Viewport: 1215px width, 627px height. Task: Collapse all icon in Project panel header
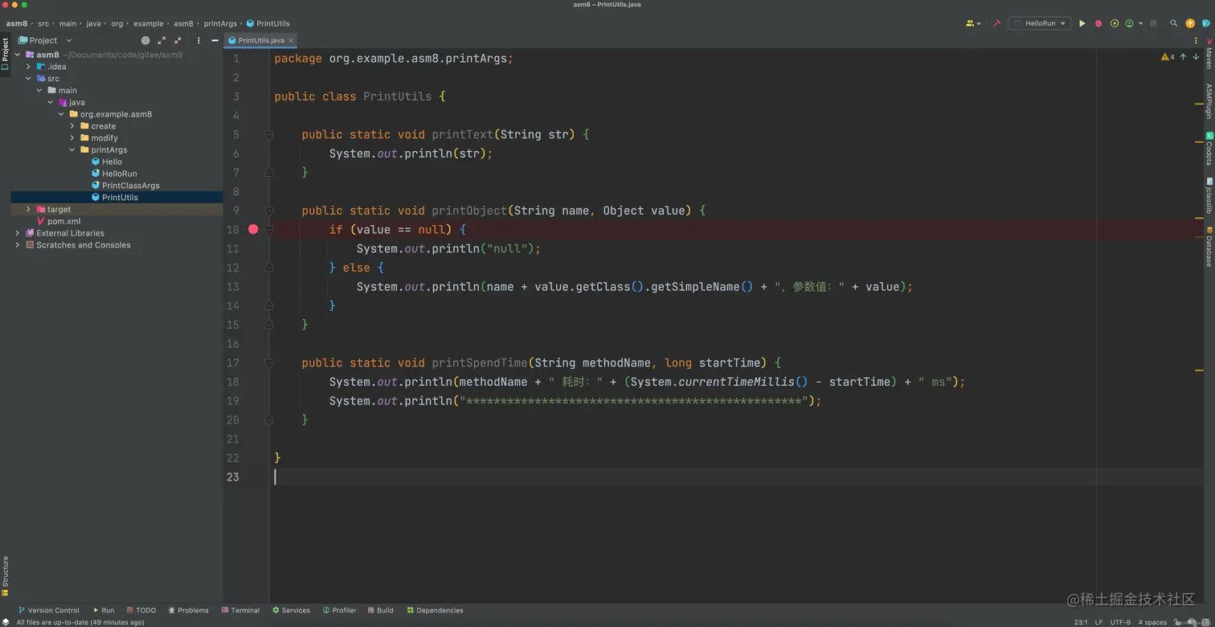coord(178,40)
